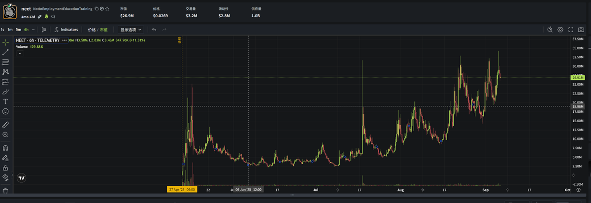Viewport: 591px width, 203px height.
Task: Enter fullscreen chart mode
Action: (571, 30)
